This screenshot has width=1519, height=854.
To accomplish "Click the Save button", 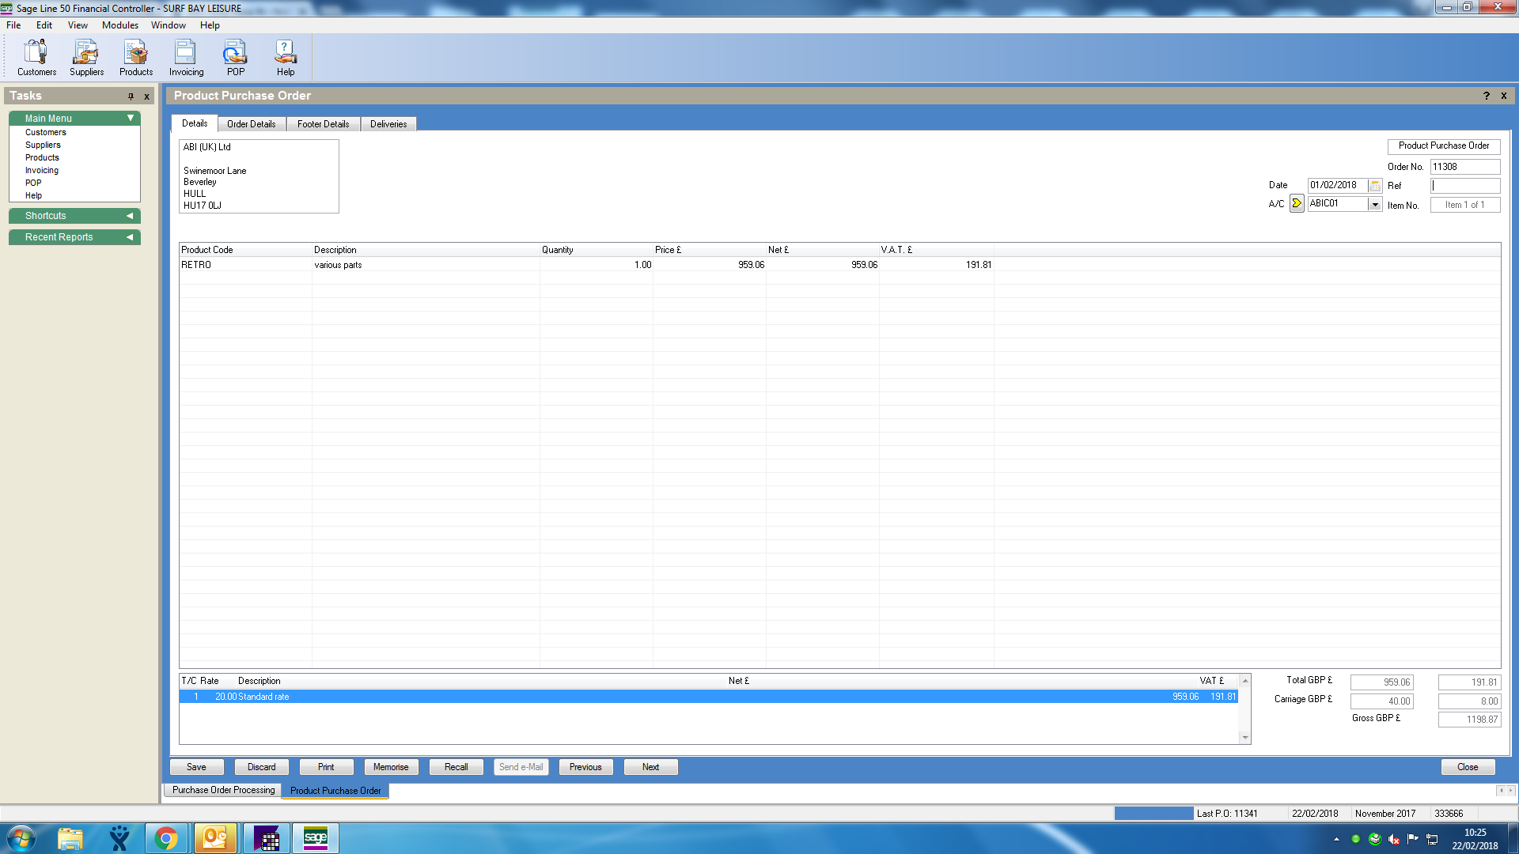I will tap(196, 767).
